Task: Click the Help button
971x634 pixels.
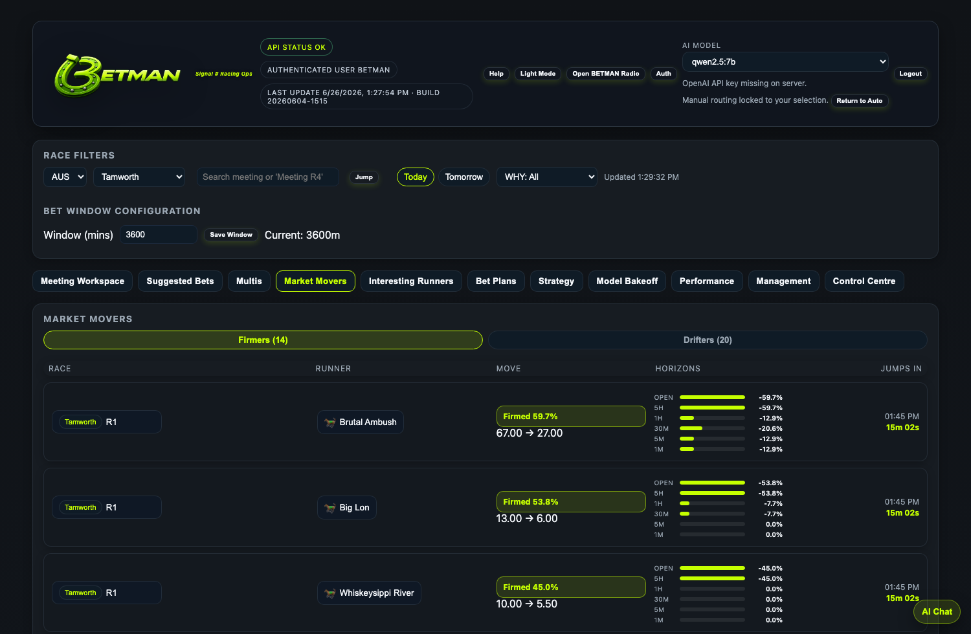Action: click(x=496, y=74)
